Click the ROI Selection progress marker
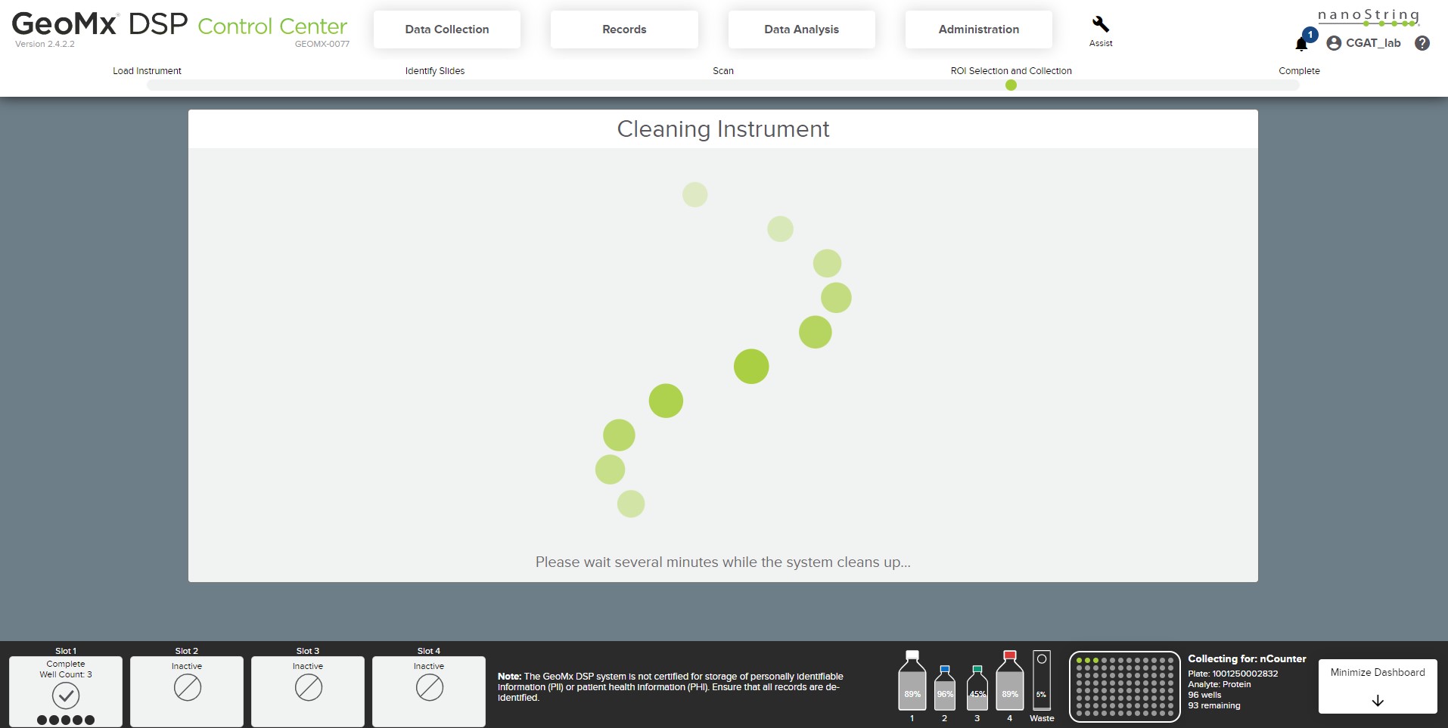Screen dimensions: 1448x728 [1011, 85]
